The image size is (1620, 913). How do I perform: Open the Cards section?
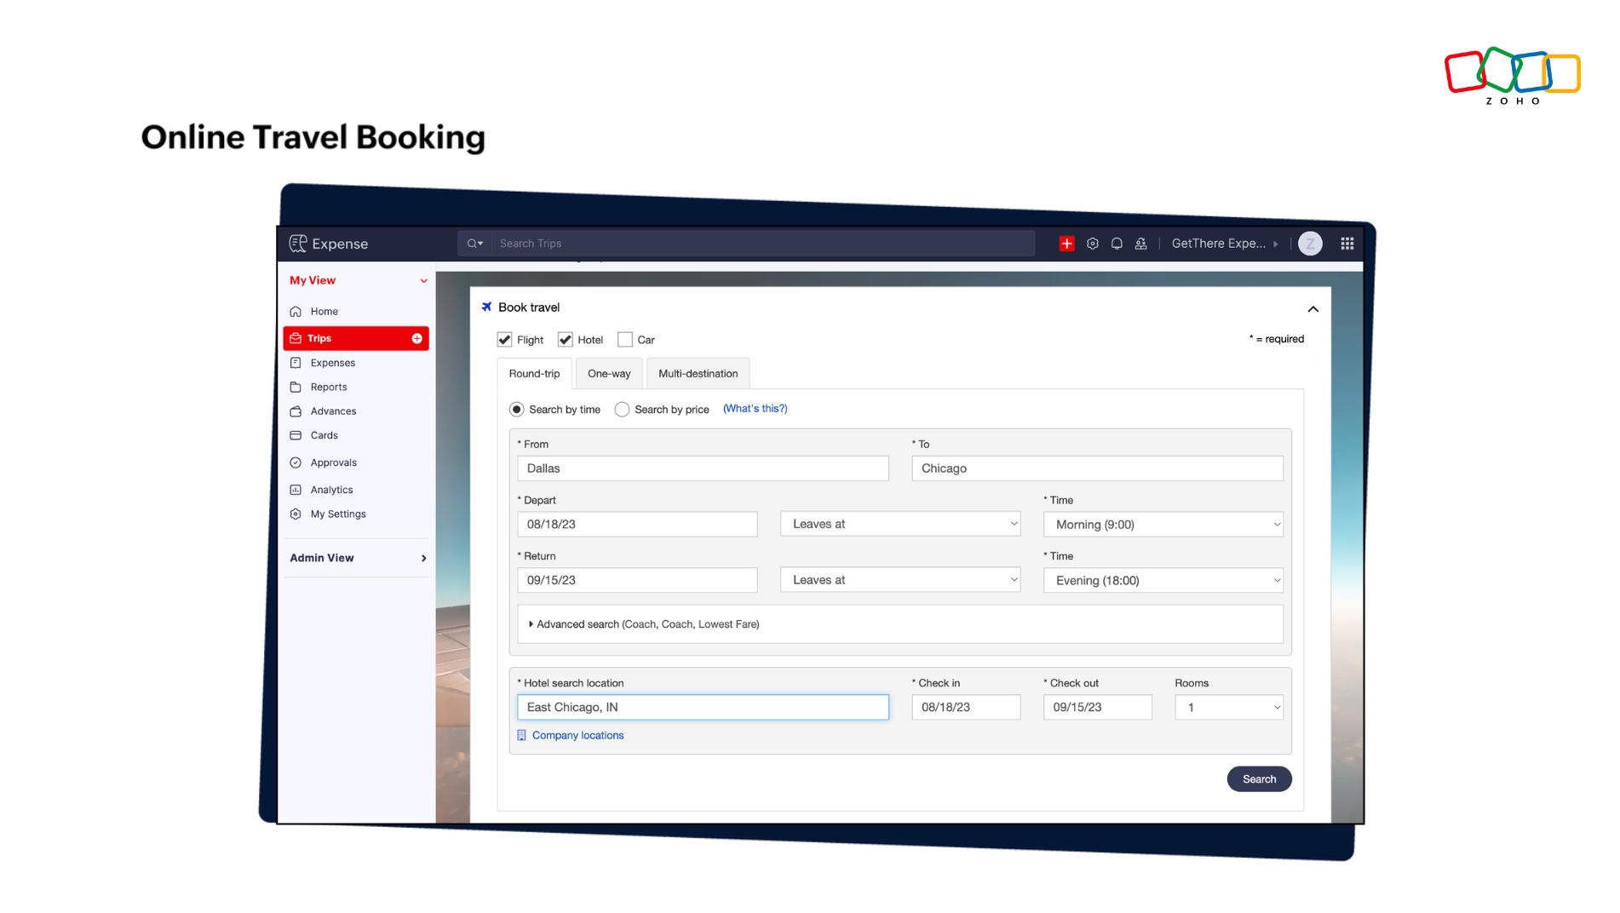coord(324,435)
